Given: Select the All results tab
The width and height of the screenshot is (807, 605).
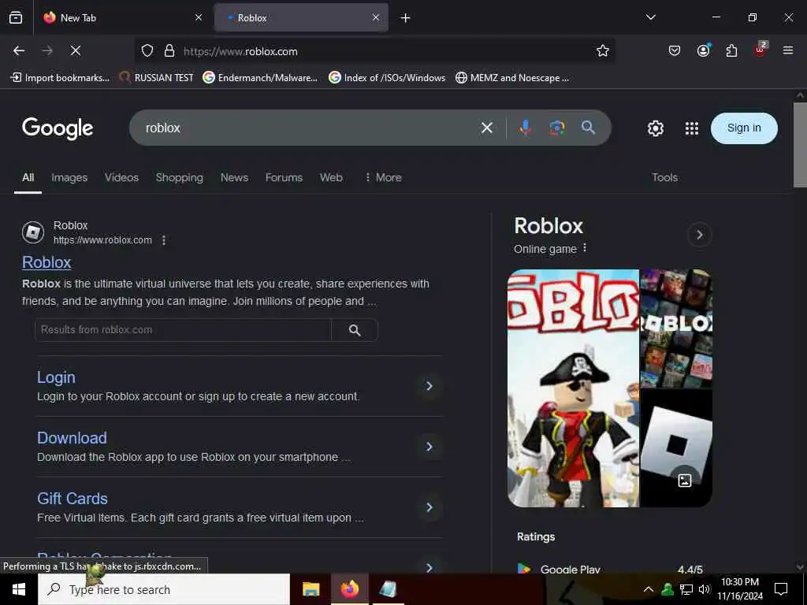Looking at the screenshot, I should [28, 177].
